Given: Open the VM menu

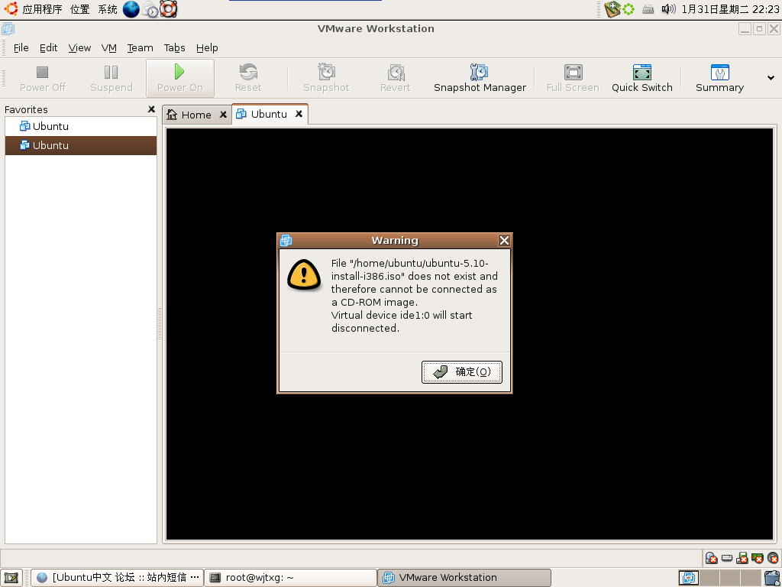Looking at the screenshot, I should pos(108,48).
